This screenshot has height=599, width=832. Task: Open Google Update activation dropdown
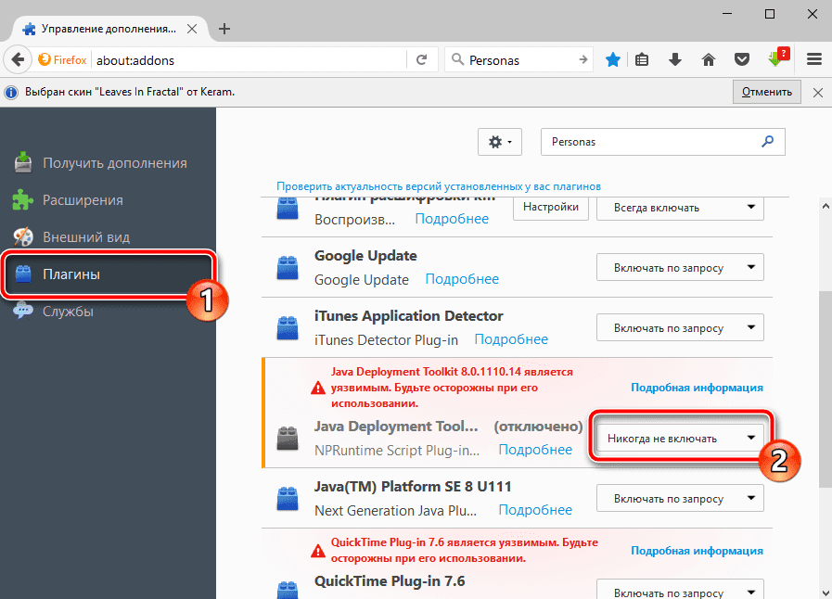point(680,267)
